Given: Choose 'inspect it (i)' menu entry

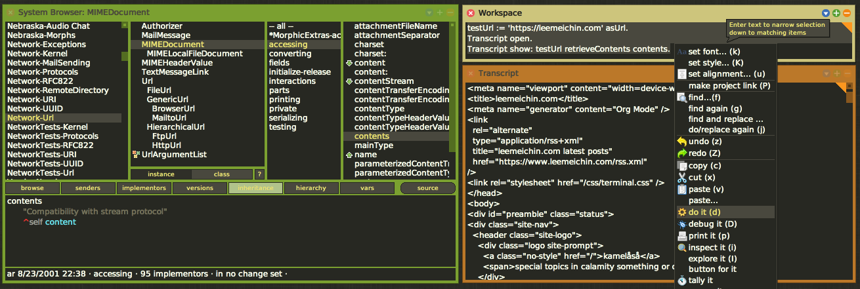Looking at the screenshot, I should click(x=726, y=248).
